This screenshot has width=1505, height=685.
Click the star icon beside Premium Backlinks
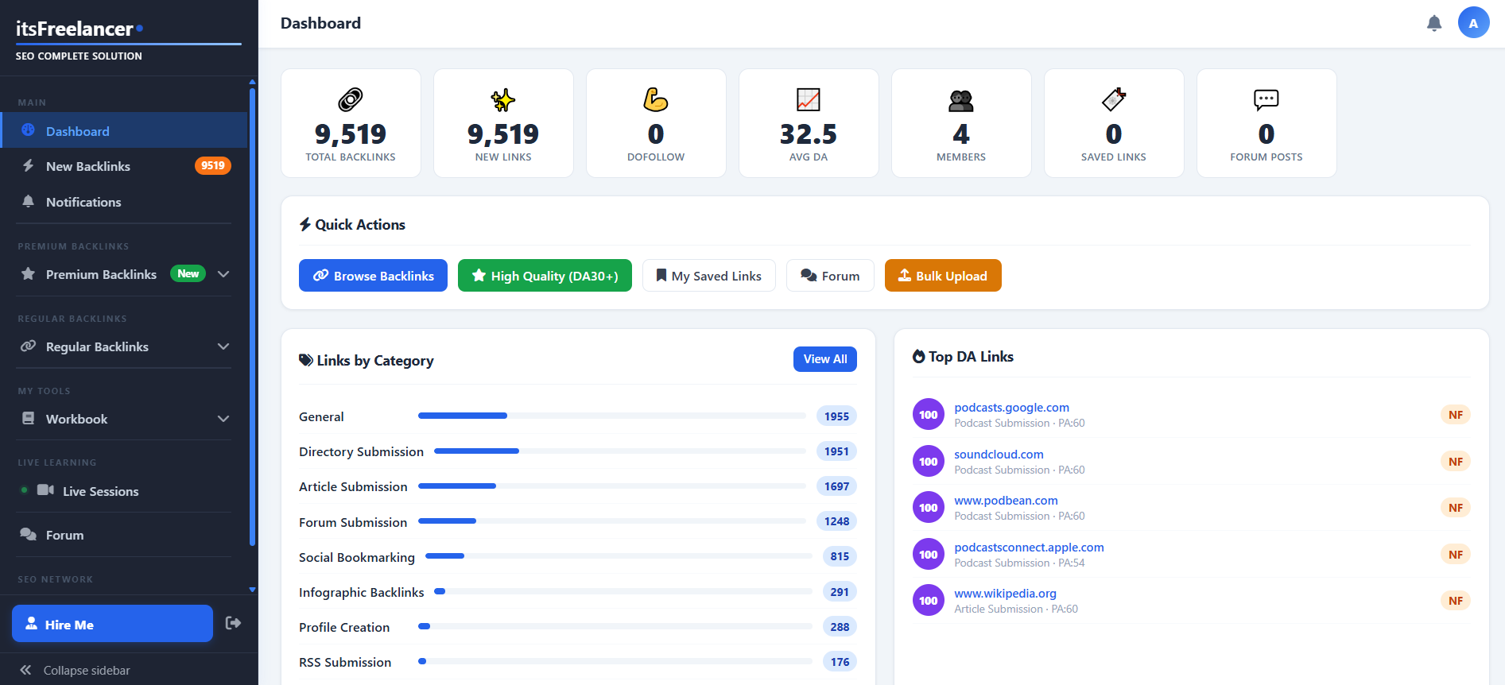(x=29, y=273)
